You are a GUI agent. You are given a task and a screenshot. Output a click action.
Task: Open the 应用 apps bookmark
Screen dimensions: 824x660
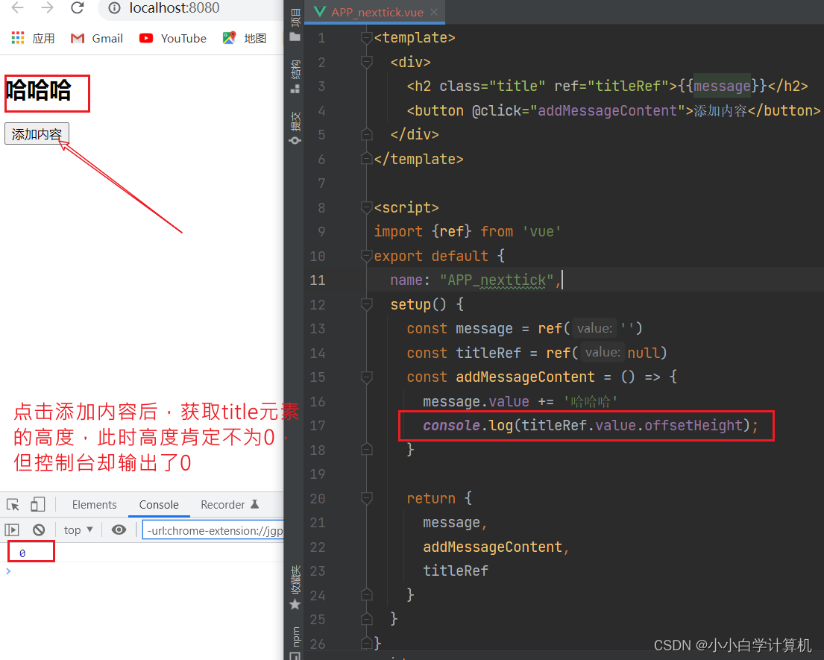pyautogui.click(x=33, y=38)
